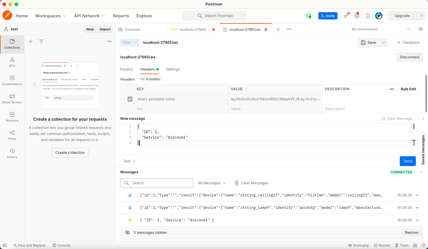This screenshot has height=249, width=428.
Task: Open Collections in the sidebar
Action: [x=12, y=44]
